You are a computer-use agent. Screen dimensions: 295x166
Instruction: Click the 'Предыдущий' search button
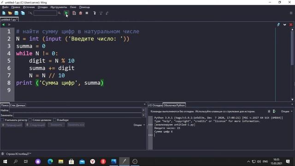point(12,125)
